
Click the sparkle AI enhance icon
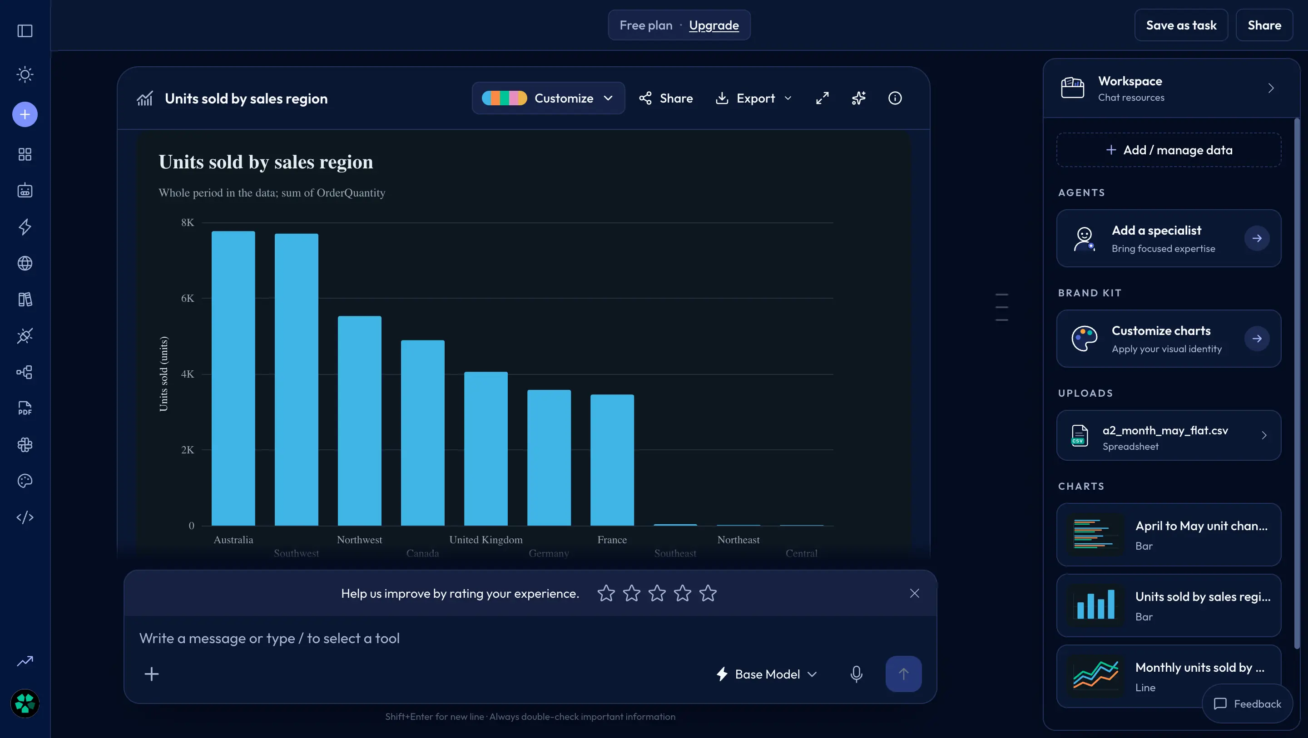point(858,98)
